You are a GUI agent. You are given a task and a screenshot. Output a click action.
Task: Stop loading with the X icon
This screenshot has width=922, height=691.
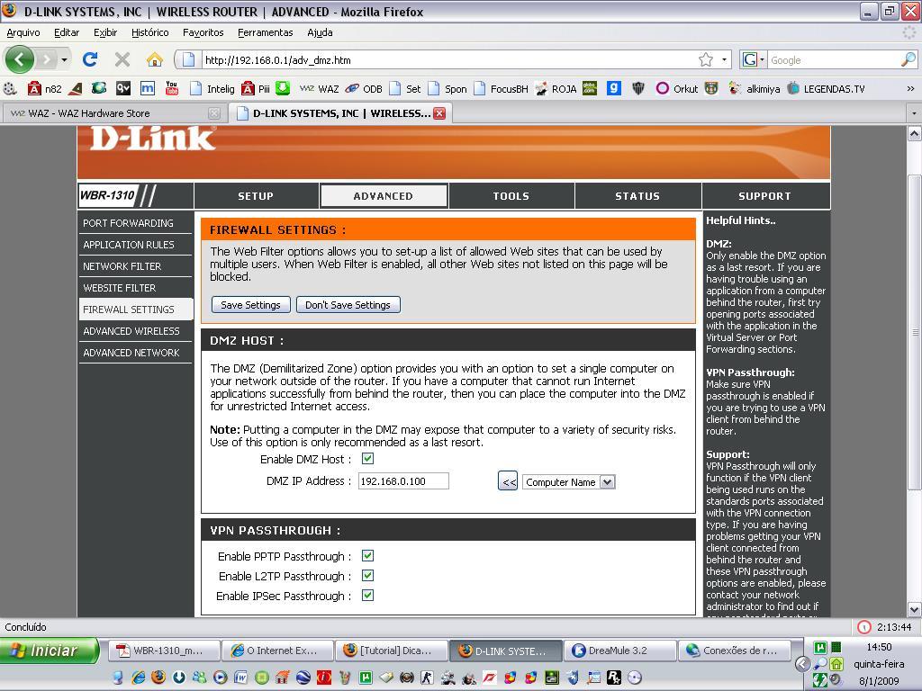(122, 59)
